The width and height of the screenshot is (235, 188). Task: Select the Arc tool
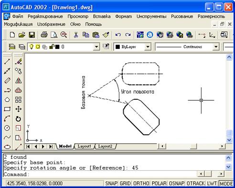(7, 118)
